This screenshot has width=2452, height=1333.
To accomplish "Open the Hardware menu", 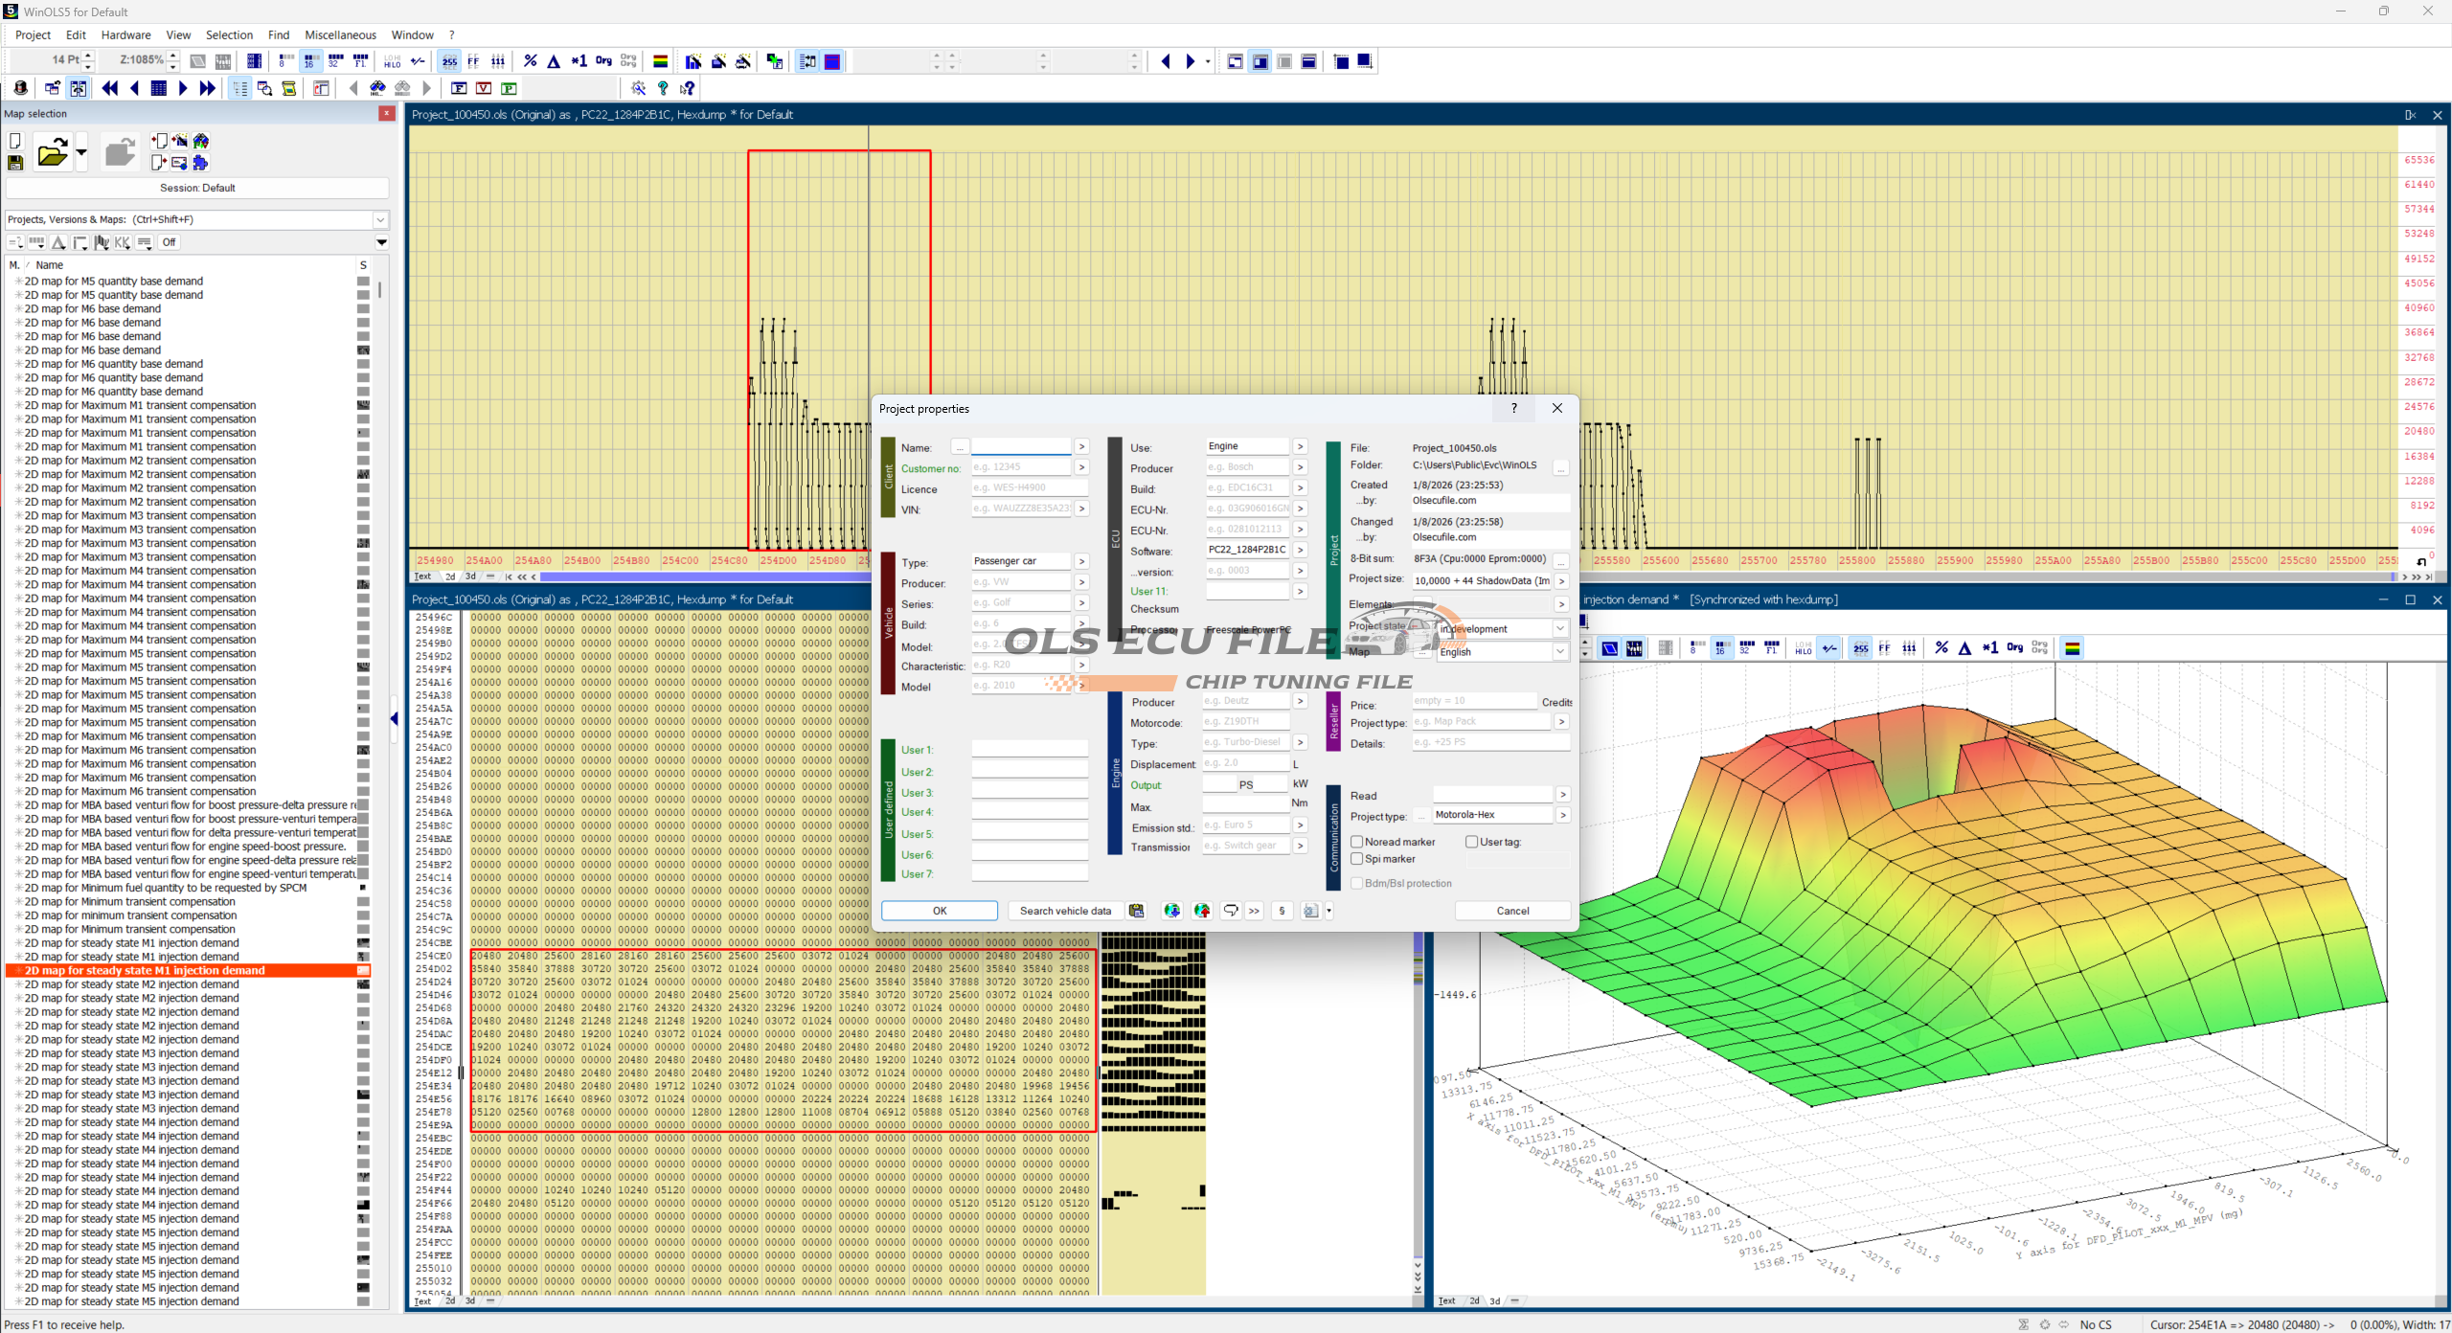I will [x=125, y=34].
